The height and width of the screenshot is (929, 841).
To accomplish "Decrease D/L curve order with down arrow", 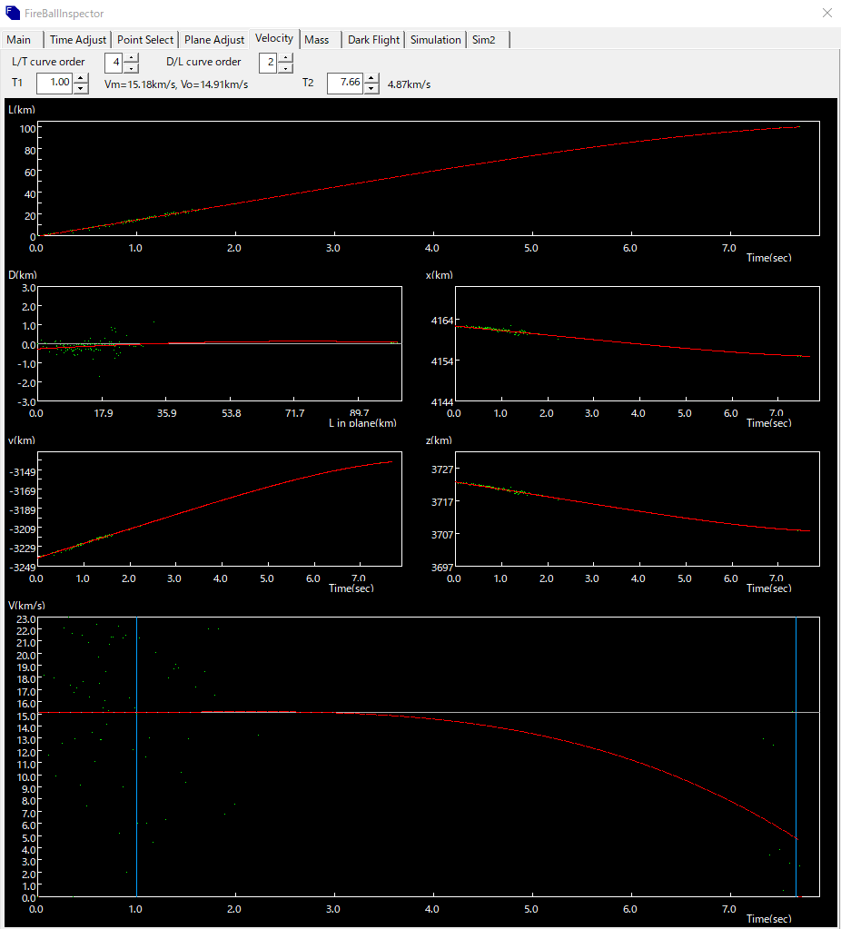I will (285, 67).
